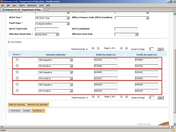Image resolution: width=176 pixels, height=132 pixels.
Task: Open the History menu
Action: (x=22, y=5)
